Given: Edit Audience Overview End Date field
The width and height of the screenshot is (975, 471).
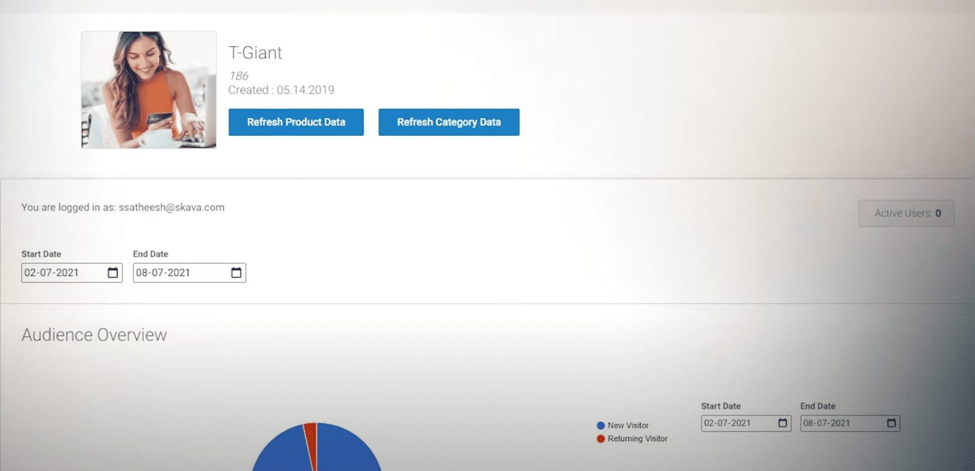Looking at the screenshot, I should [x=850, y=423].
